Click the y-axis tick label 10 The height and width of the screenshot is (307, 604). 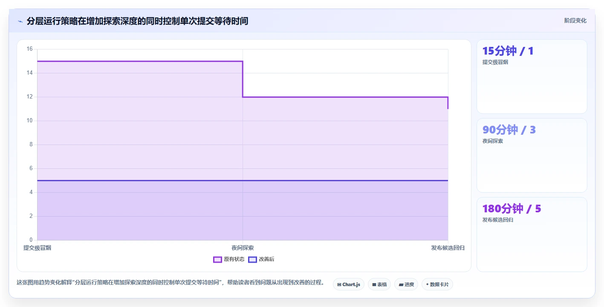coord(29,121)
